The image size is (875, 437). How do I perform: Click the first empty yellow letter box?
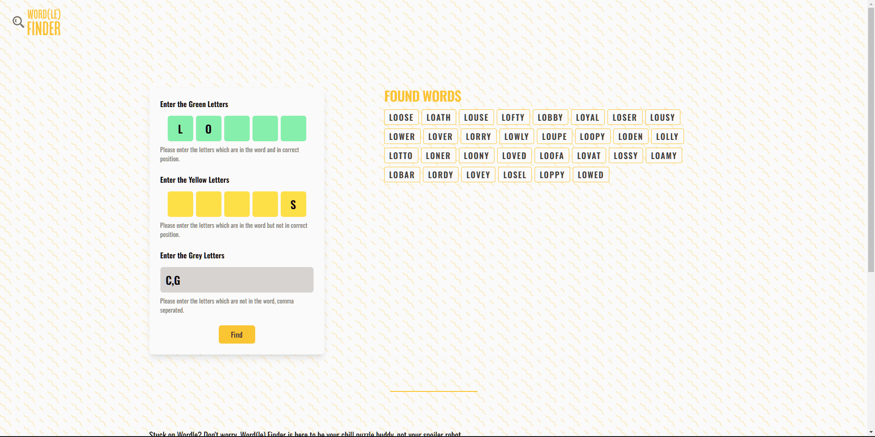coord(180,204)
